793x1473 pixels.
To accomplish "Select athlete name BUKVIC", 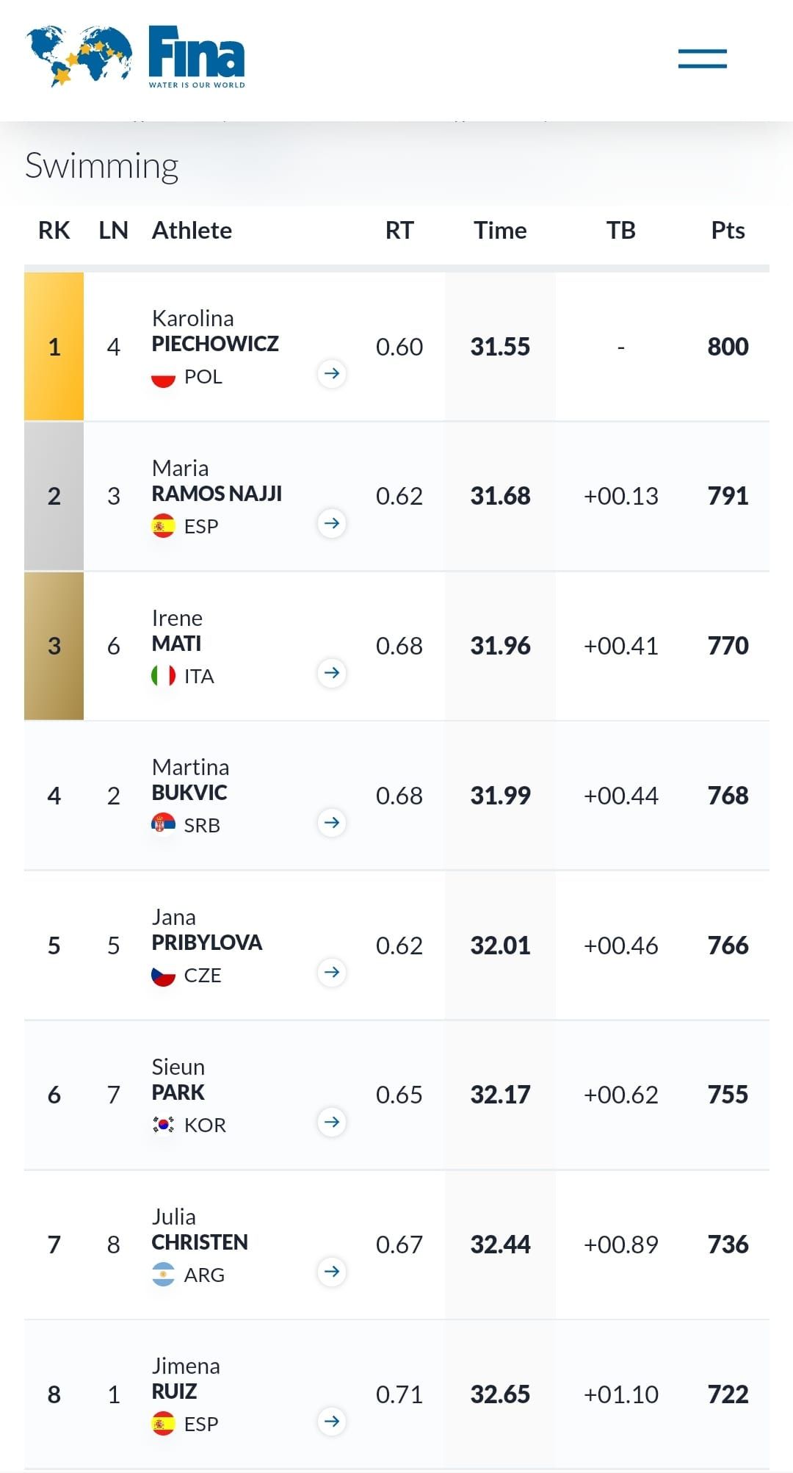I will point(189,793).
